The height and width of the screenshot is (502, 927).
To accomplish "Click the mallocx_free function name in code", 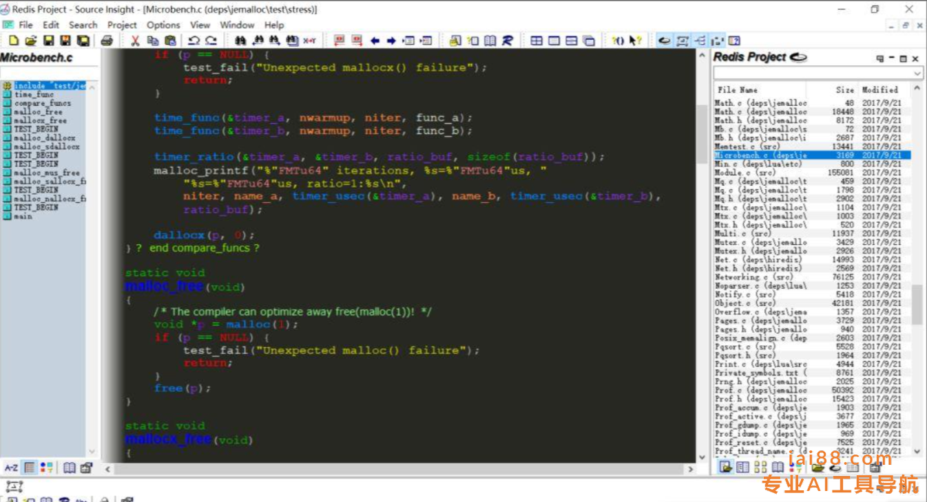I will [x=168, y=438].
